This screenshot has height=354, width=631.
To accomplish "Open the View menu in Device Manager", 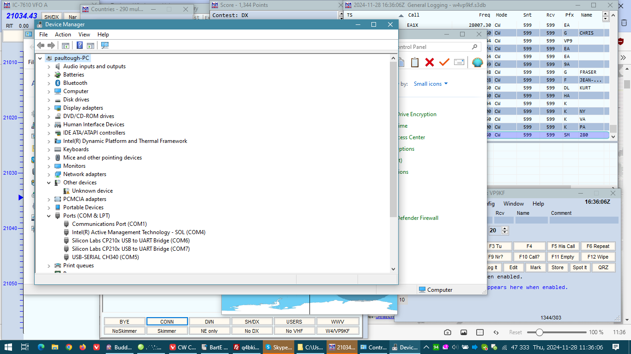I will (84, 35).
